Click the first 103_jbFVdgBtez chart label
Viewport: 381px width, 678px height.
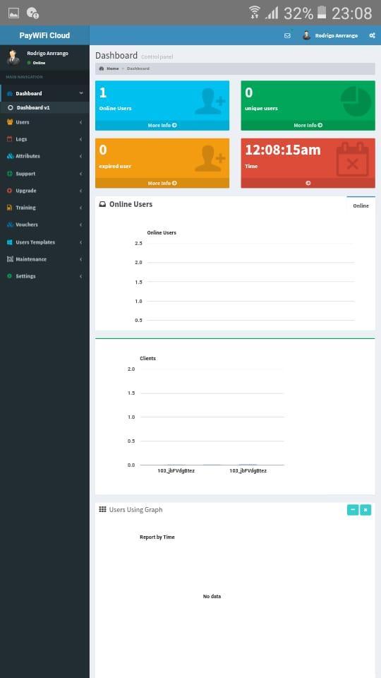(176, 471)
